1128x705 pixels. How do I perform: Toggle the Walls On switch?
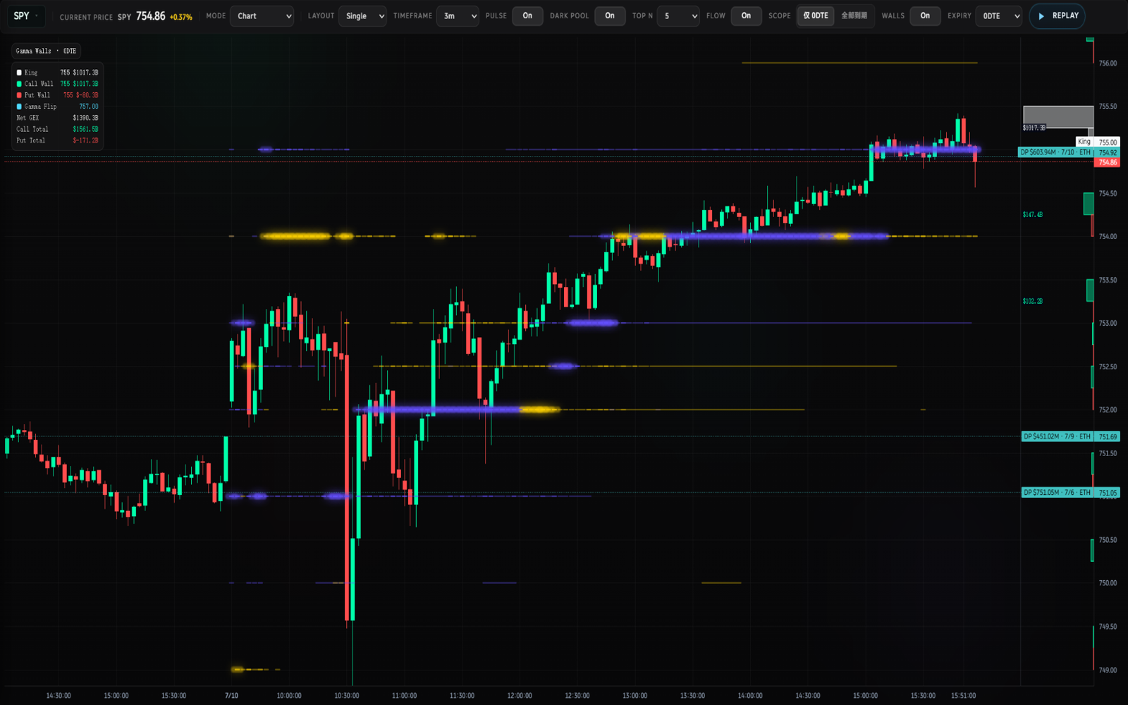tap(925, 16)
